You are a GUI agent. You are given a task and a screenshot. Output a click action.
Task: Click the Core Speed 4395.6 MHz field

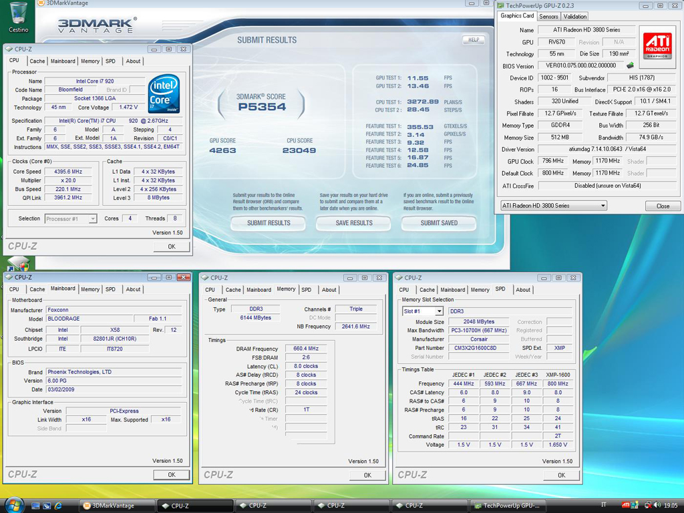tap(68, 172)
